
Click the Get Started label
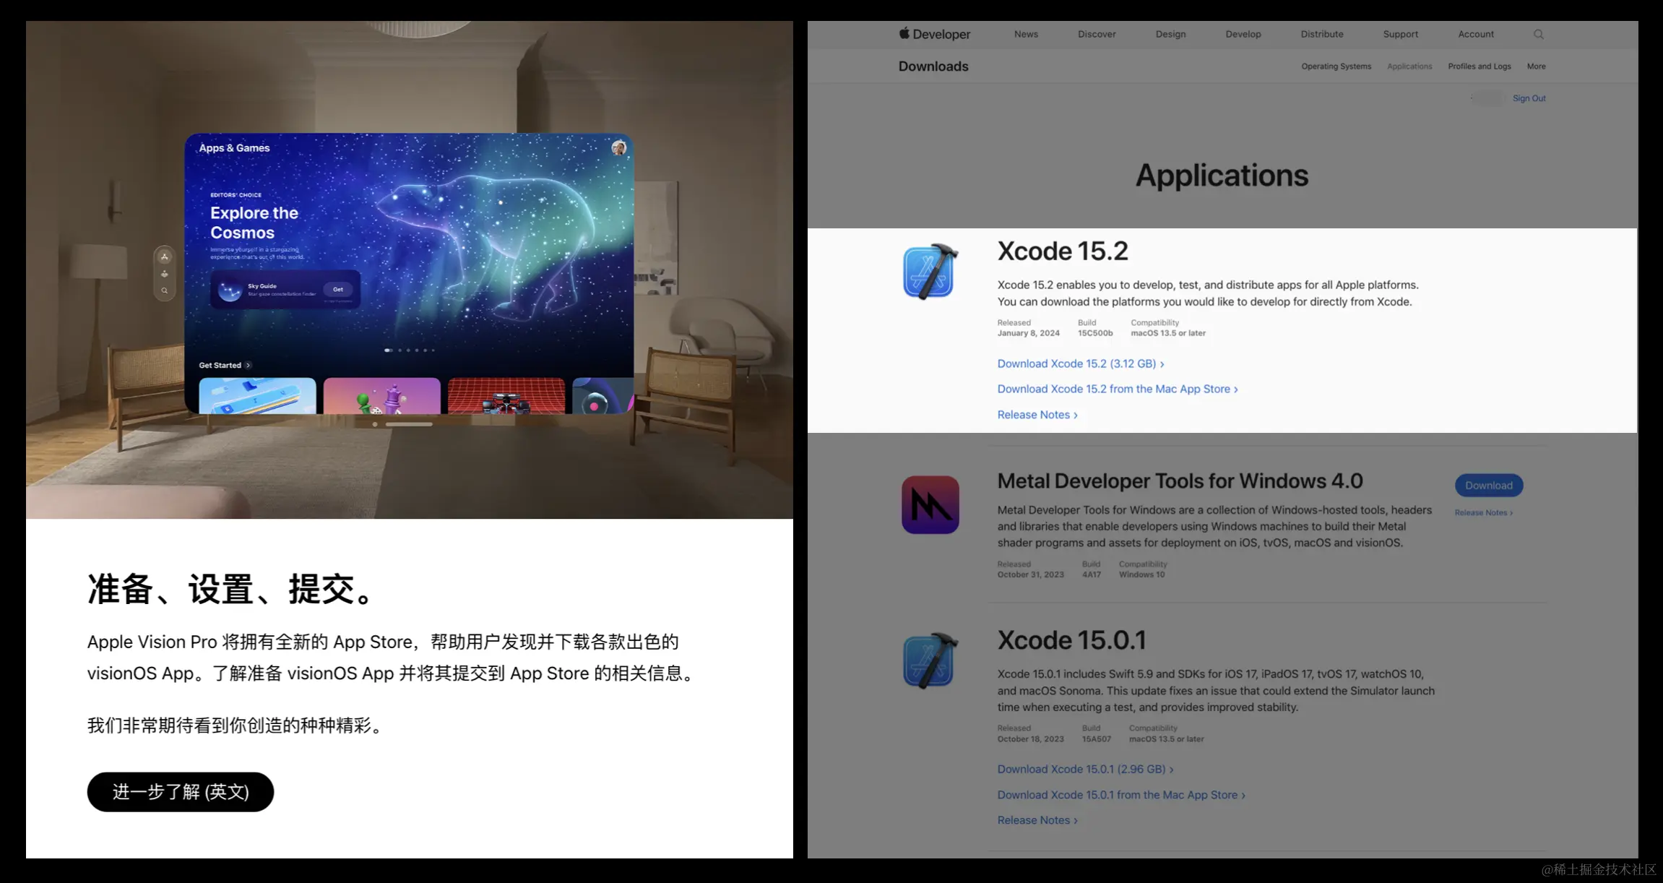pyautogui.click(x=220, y=365)
